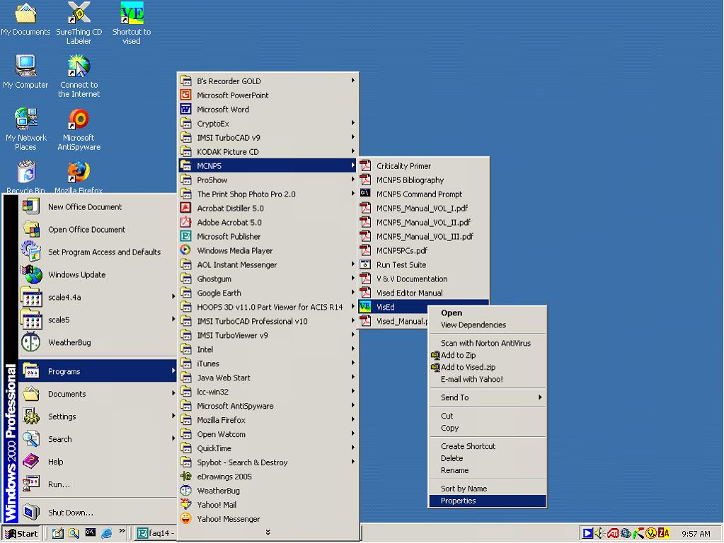Open MCNP5PCs.pdf entry

(423, 250)
